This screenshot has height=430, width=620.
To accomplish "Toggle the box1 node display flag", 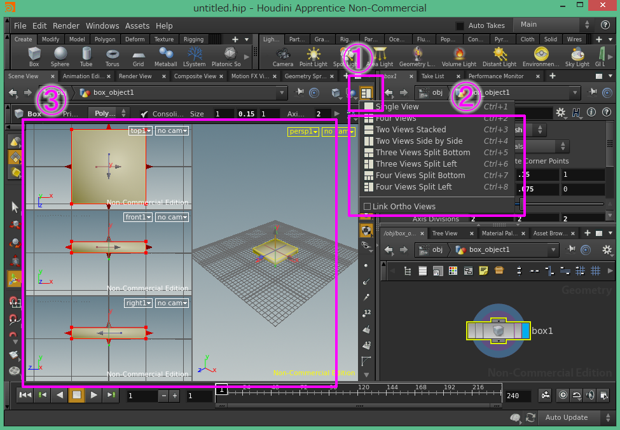I will (525, 331).
